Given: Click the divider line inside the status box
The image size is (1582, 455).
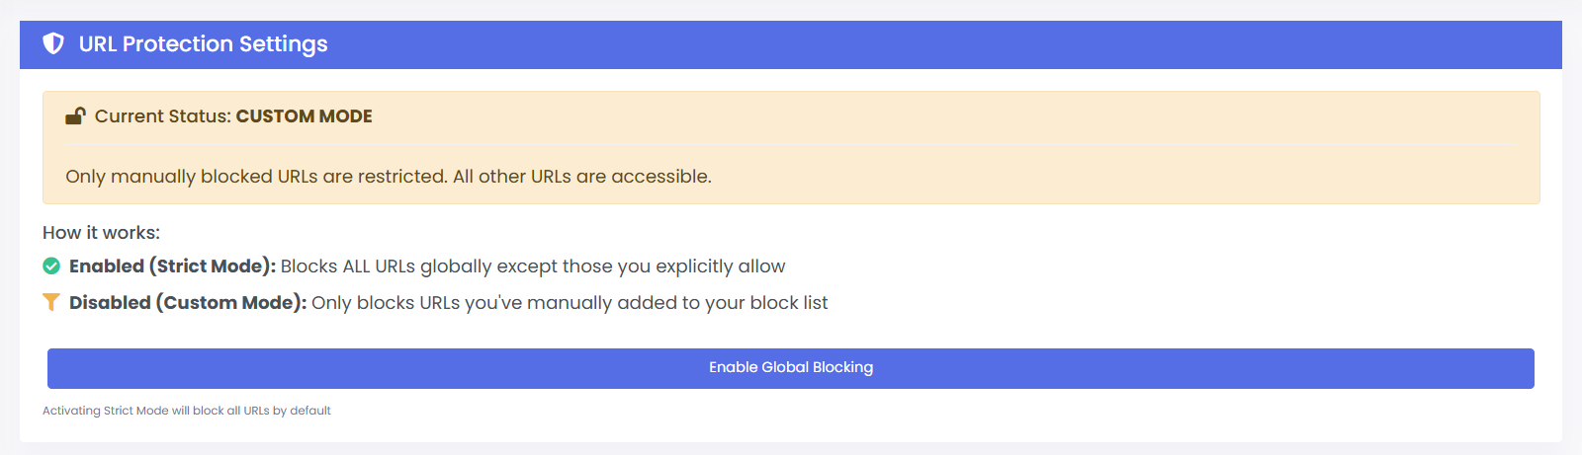Looking at the screenshot, I should click(x=791, y=146).
